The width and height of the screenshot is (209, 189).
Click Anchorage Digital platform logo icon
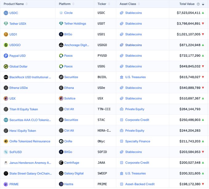[x=61, y=45]
